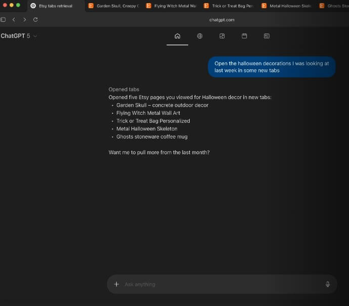Select 'Trick or Treat Bag Personalized' line

153,121
